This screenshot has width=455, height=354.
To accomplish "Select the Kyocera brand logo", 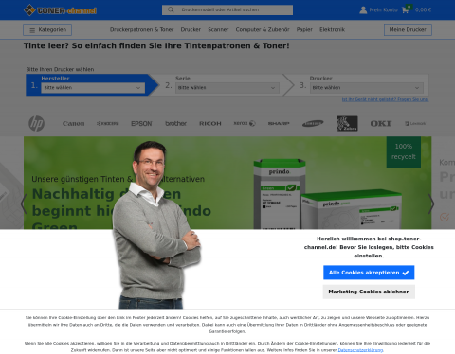I will [108, 123].
